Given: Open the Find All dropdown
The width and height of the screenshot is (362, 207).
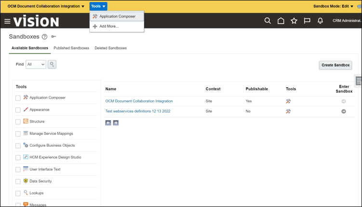Looking at the screenshot, I should 36,65.
